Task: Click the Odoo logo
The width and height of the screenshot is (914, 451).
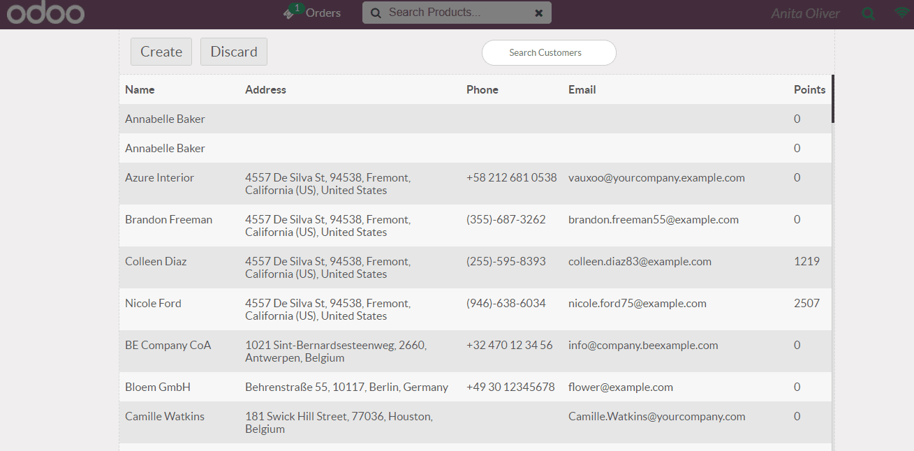Action: [x=46, y=13]
